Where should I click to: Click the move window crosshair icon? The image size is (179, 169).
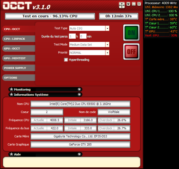[122, 5]
